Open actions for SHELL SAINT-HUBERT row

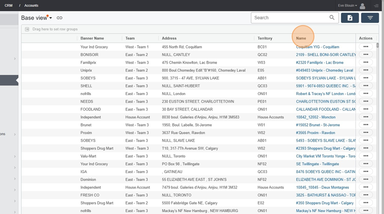[366, 86]
